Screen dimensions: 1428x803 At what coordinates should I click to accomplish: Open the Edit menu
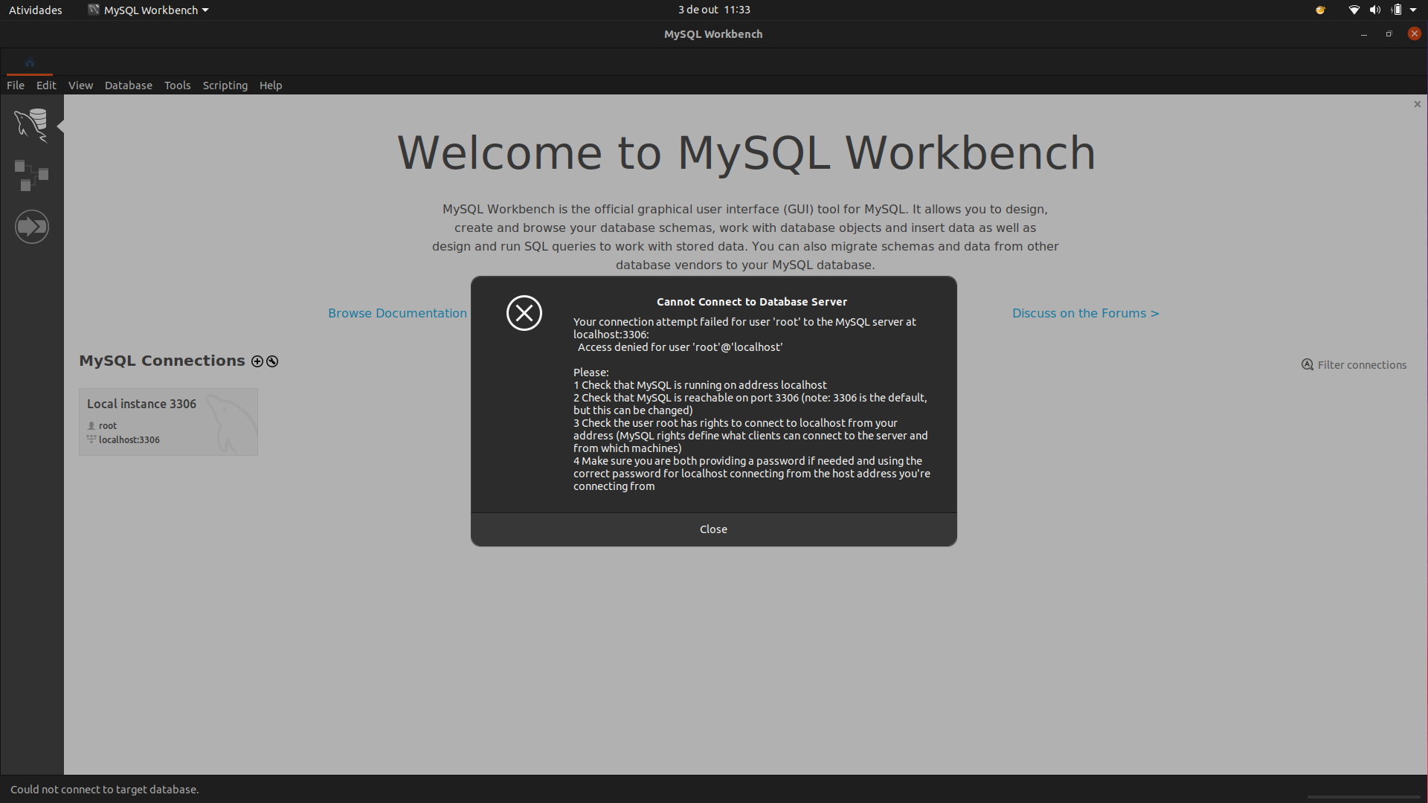point(46,86)
